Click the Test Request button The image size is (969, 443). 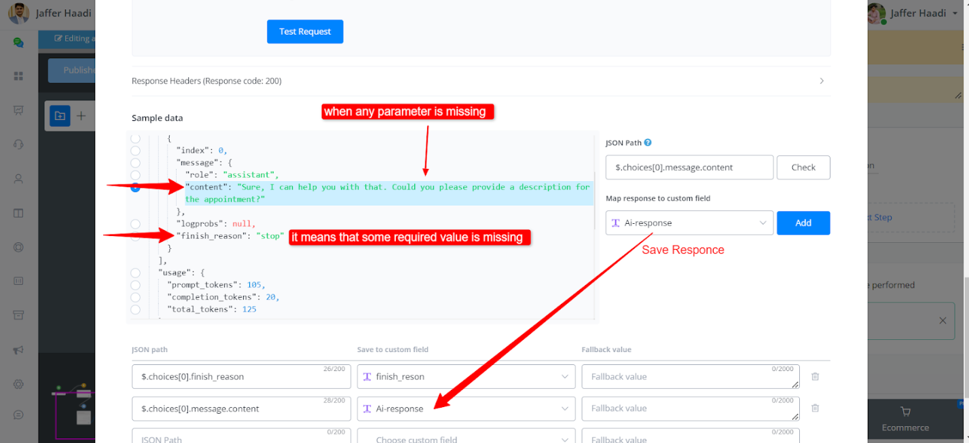coord(305,32)
